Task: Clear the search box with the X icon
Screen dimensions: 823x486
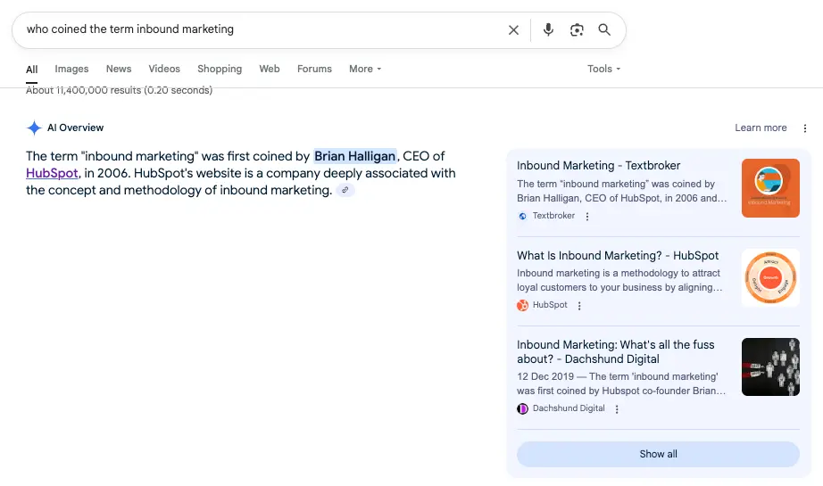Action: (x=513, y=30)
